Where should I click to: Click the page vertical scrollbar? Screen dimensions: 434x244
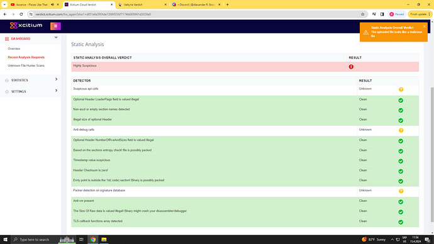coord(432,155)
